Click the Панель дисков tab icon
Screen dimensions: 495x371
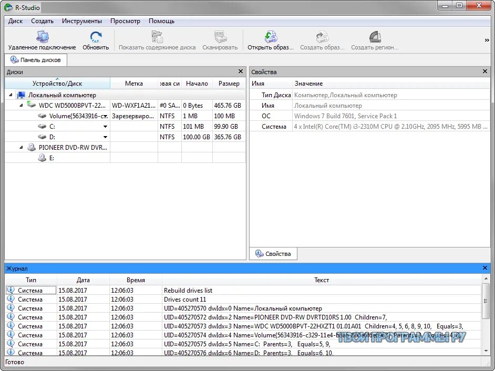click(14, 59)
